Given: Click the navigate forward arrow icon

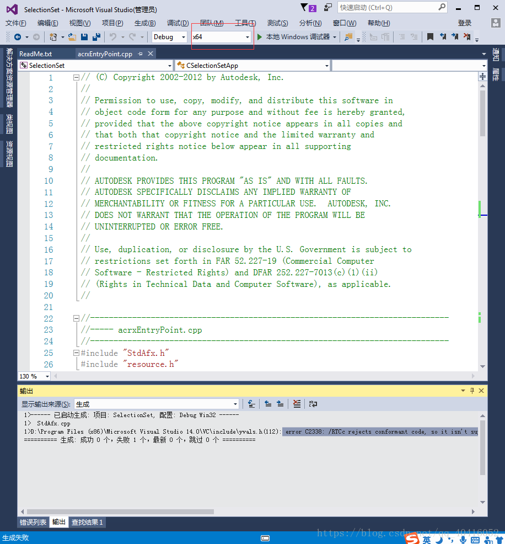Looking at the screenshot, I should coord(36,37).
